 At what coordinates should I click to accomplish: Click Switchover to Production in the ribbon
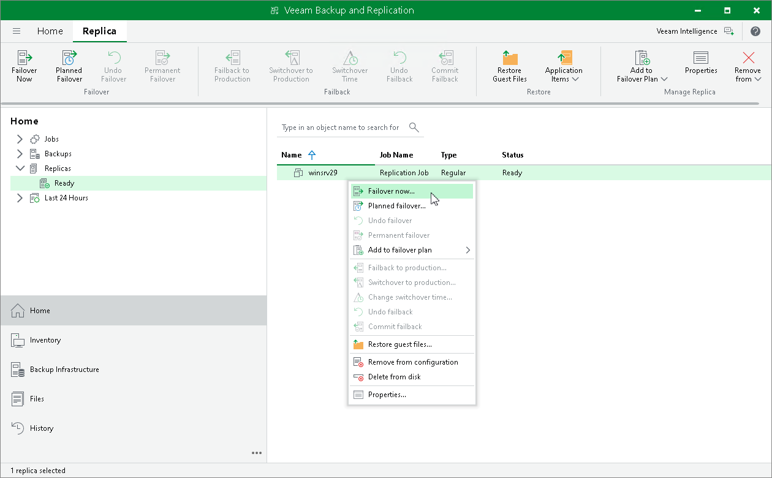(291, 66)
